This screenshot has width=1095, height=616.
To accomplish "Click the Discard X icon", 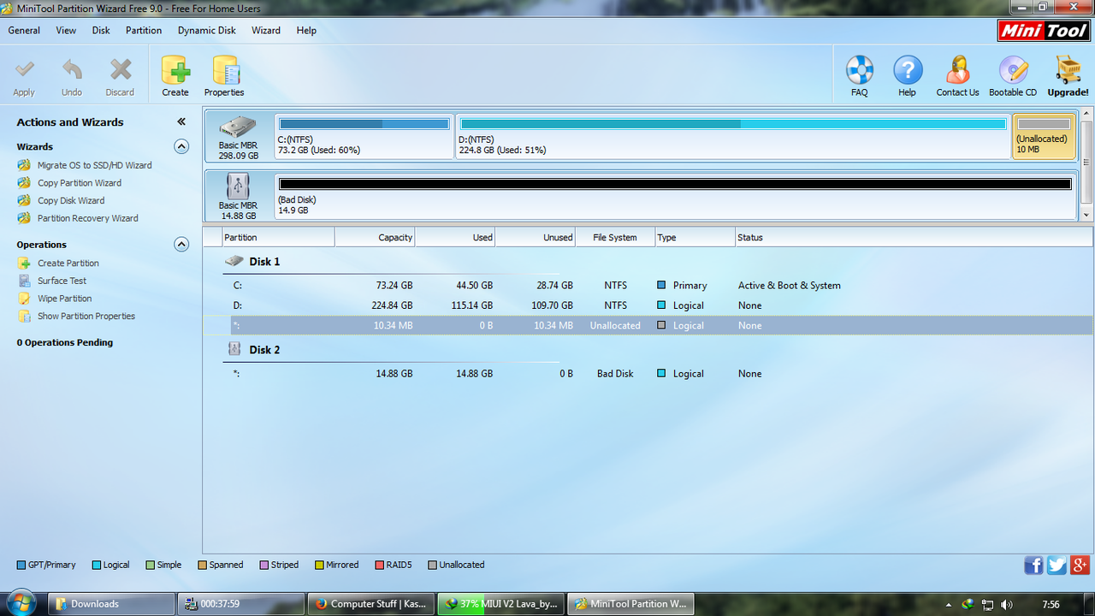I will (x=121, y=70).
